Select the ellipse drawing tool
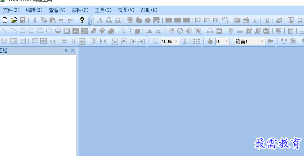Screen dimensions: 304x156 coord(40,31)
